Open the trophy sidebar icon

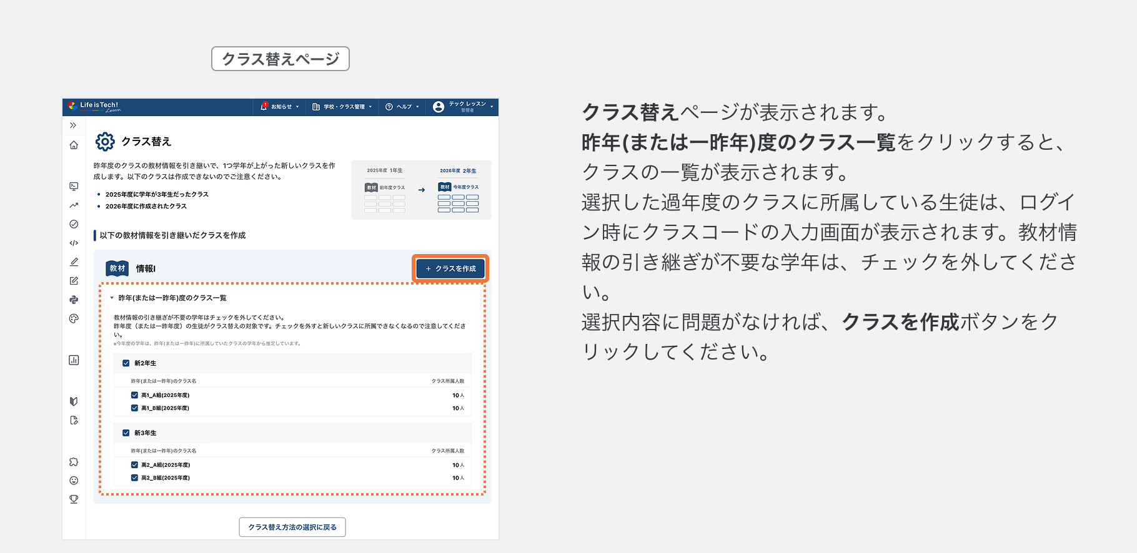(74, 499)
